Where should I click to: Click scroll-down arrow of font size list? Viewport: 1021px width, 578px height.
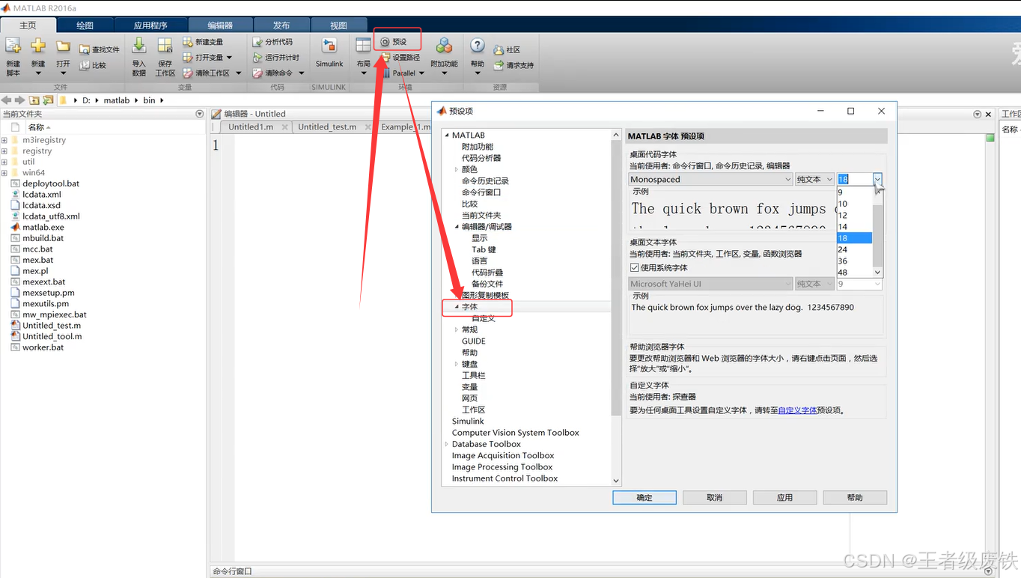point(878,273)
